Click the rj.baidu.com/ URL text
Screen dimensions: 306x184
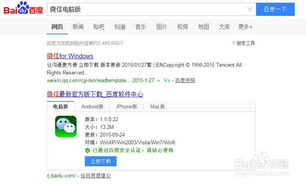coord(61,176)
